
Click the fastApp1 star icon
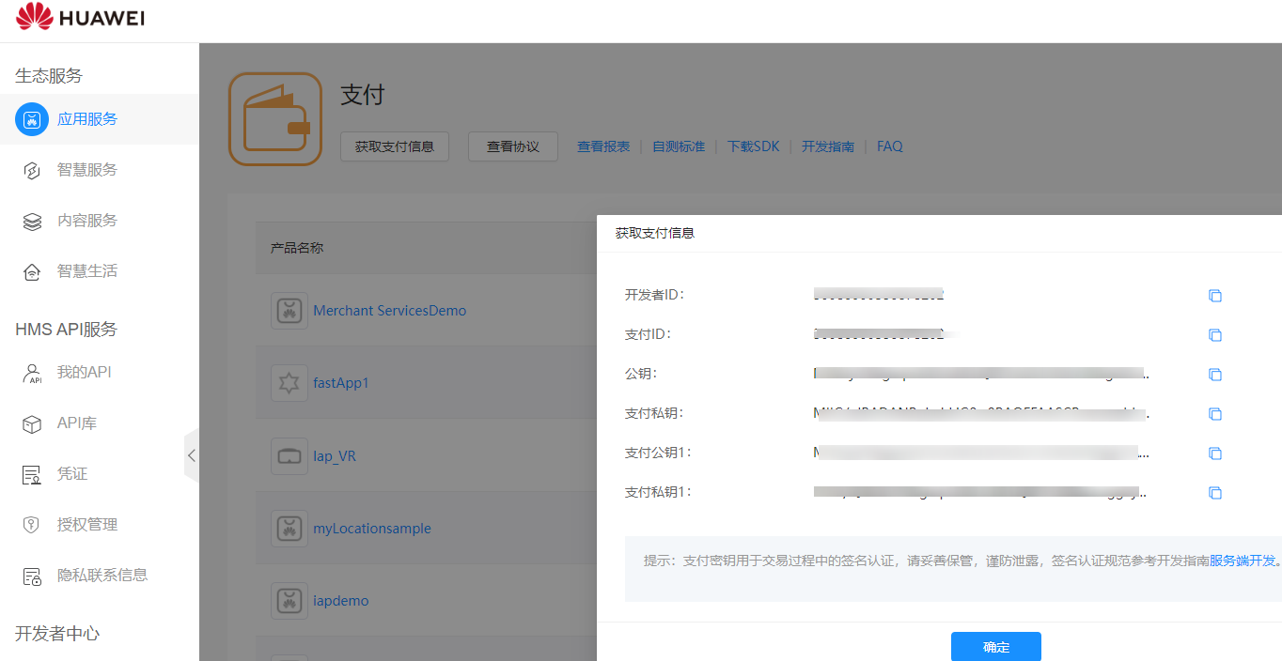pos(289,383)
